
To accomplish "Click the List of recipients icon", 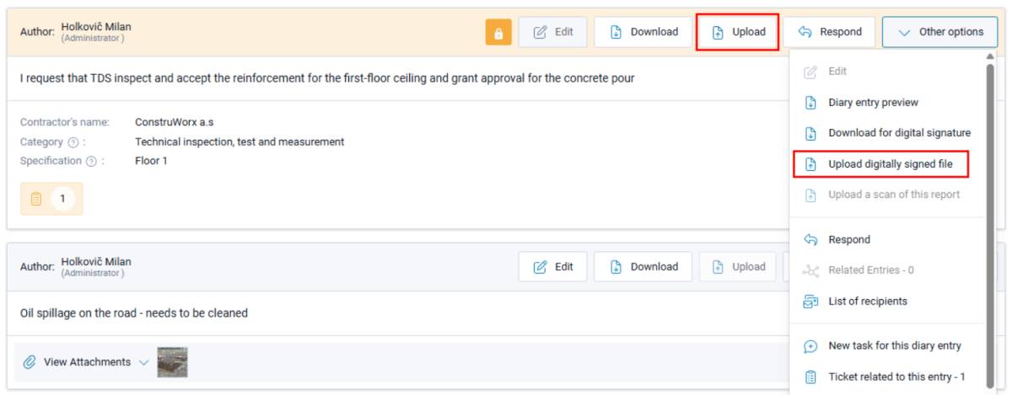I will click(x=810, y=302).
